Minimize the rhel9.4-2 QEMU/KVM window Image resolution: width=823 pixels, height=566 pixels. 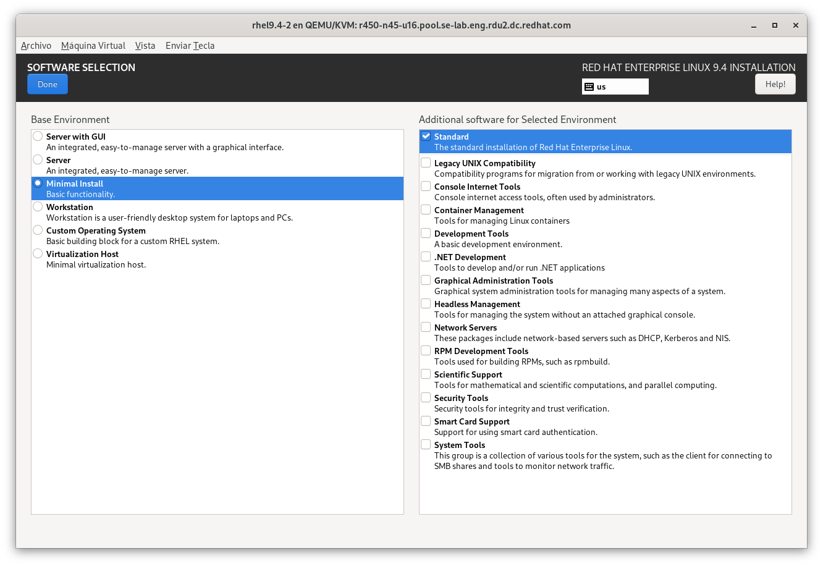click(x=754, y=25)
